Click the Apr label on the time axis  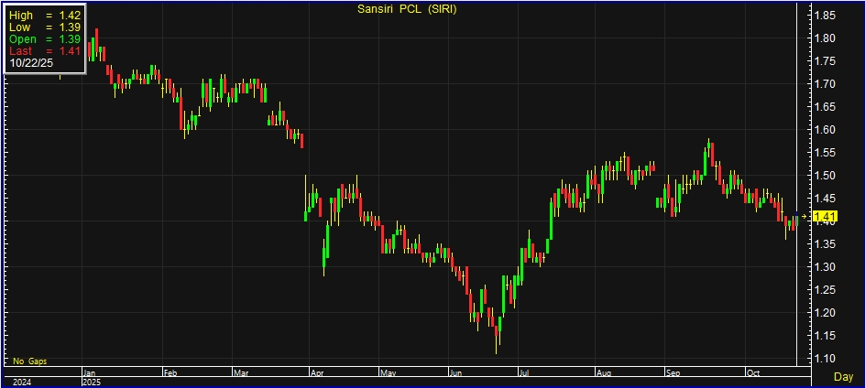tap(316, 373)
